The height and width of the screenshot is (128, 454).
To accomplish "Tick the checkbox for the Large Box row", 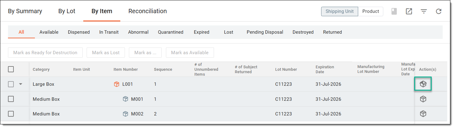I will point(11,84).
